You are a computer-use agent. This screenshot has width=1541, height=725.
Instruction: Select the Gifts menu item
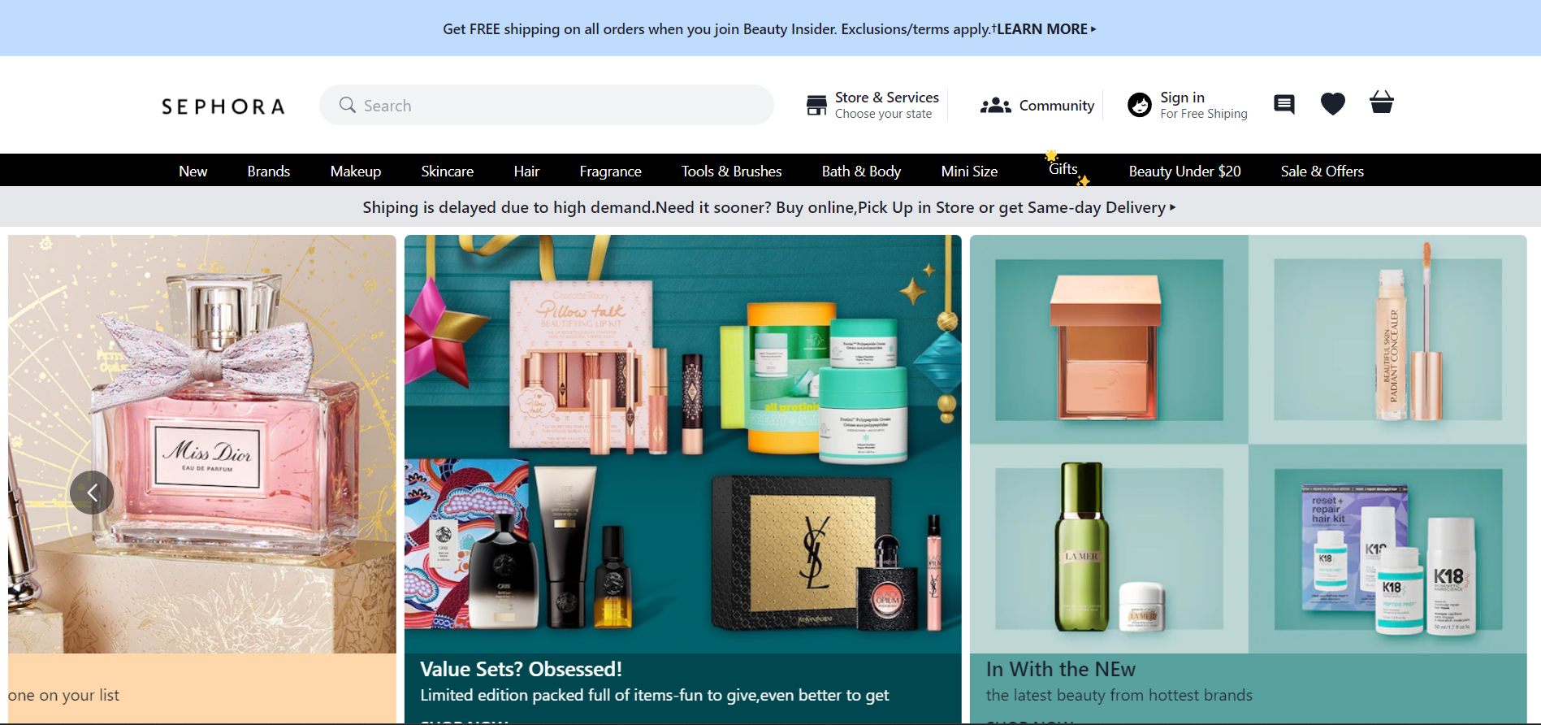click(x=1063, y=169)
